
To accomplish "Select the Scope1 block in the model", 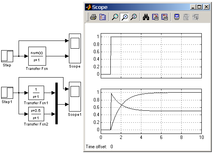I will [x=75, y=96].
